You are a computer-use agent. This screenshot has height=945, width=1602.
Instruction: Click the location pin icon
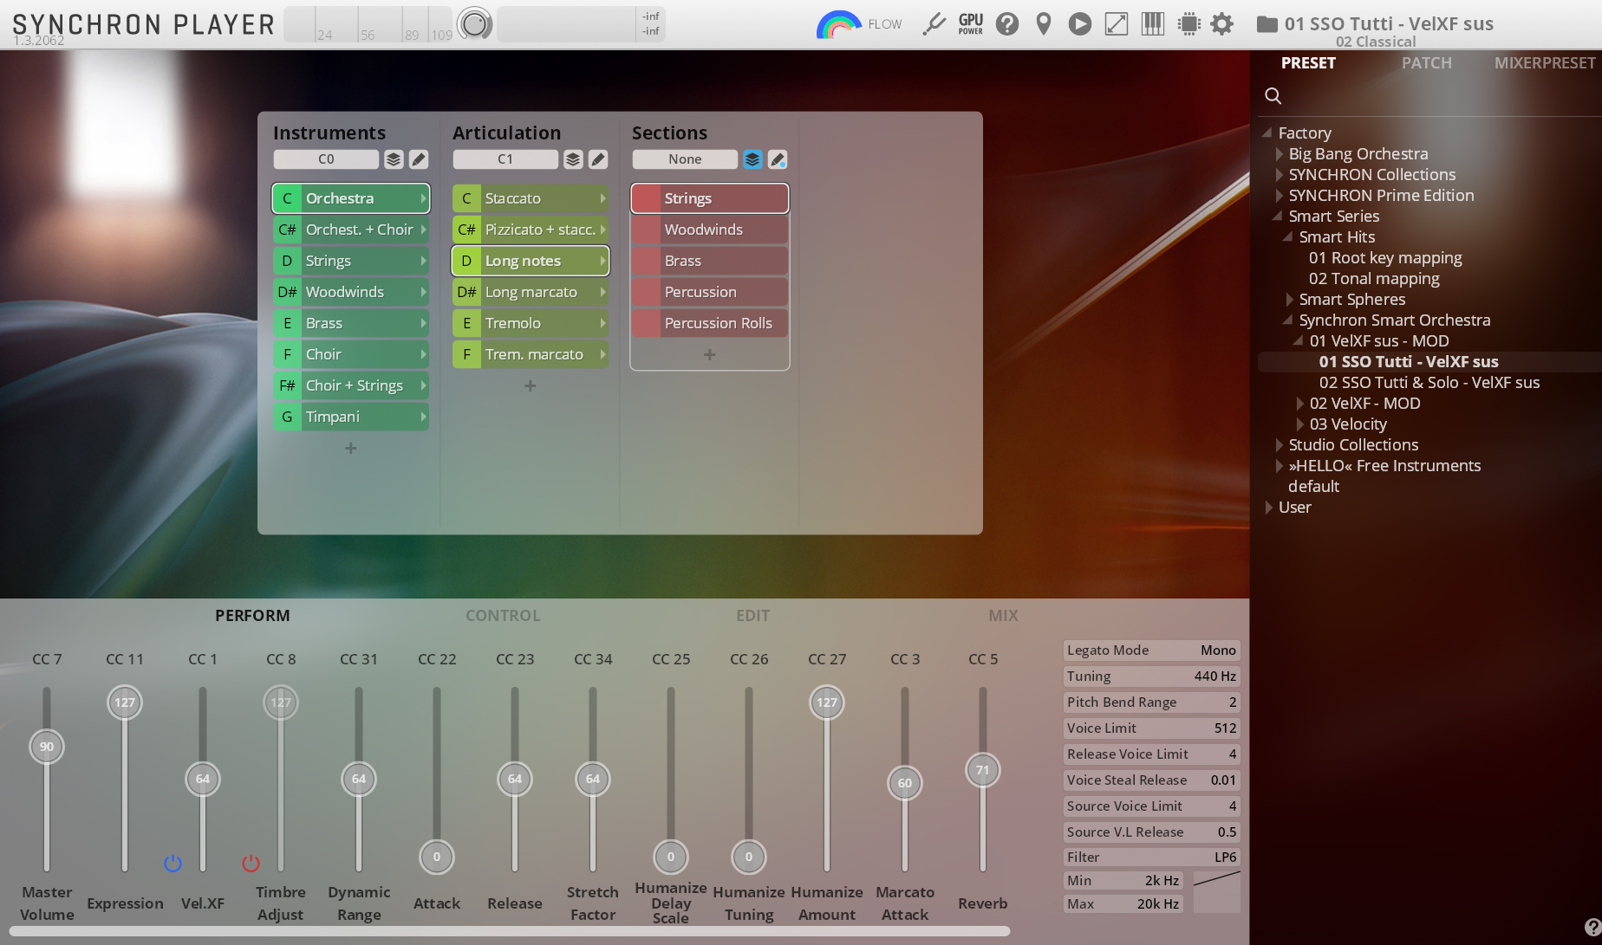click(x=1044, y=23)
